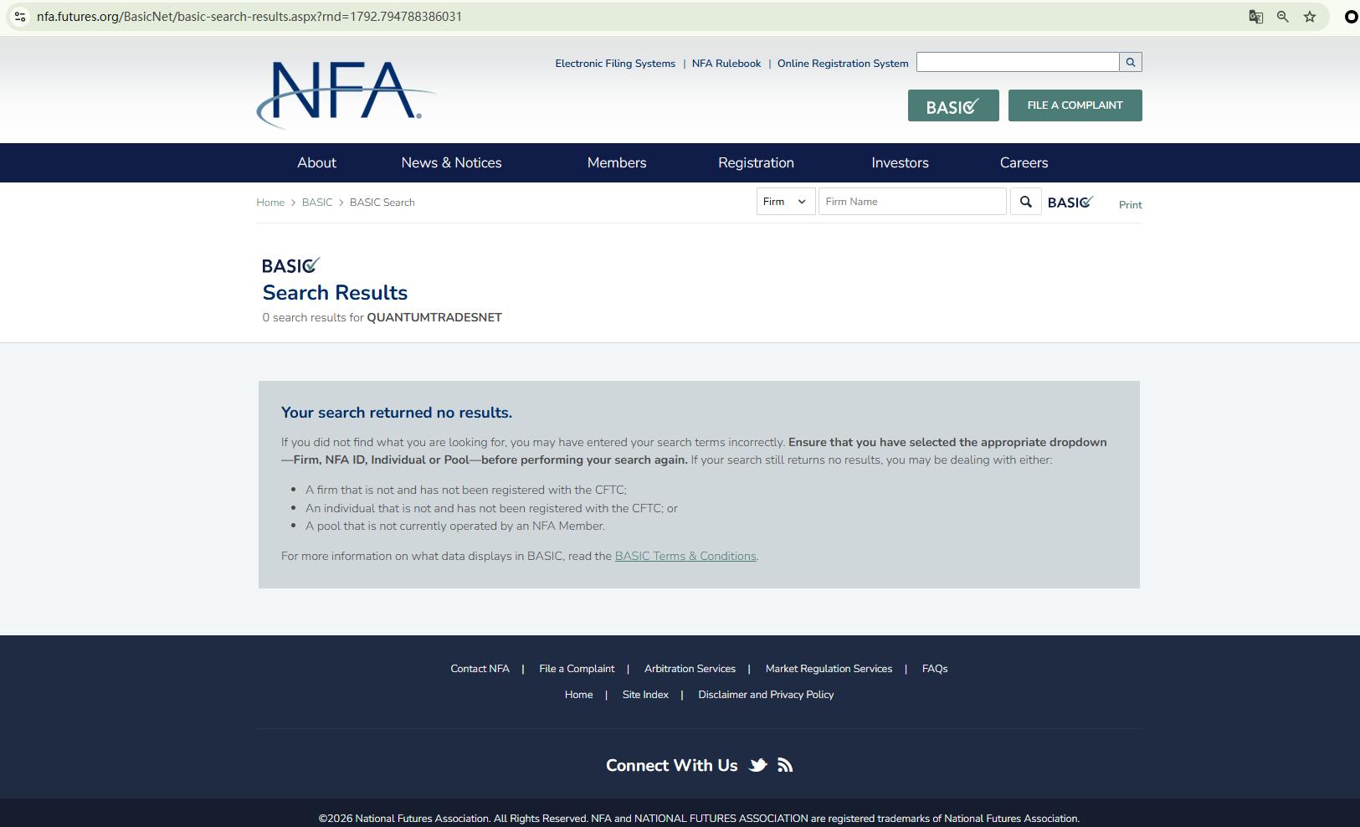
Task: Expand the Firm search type dropdown
Action: pos(785,202)
